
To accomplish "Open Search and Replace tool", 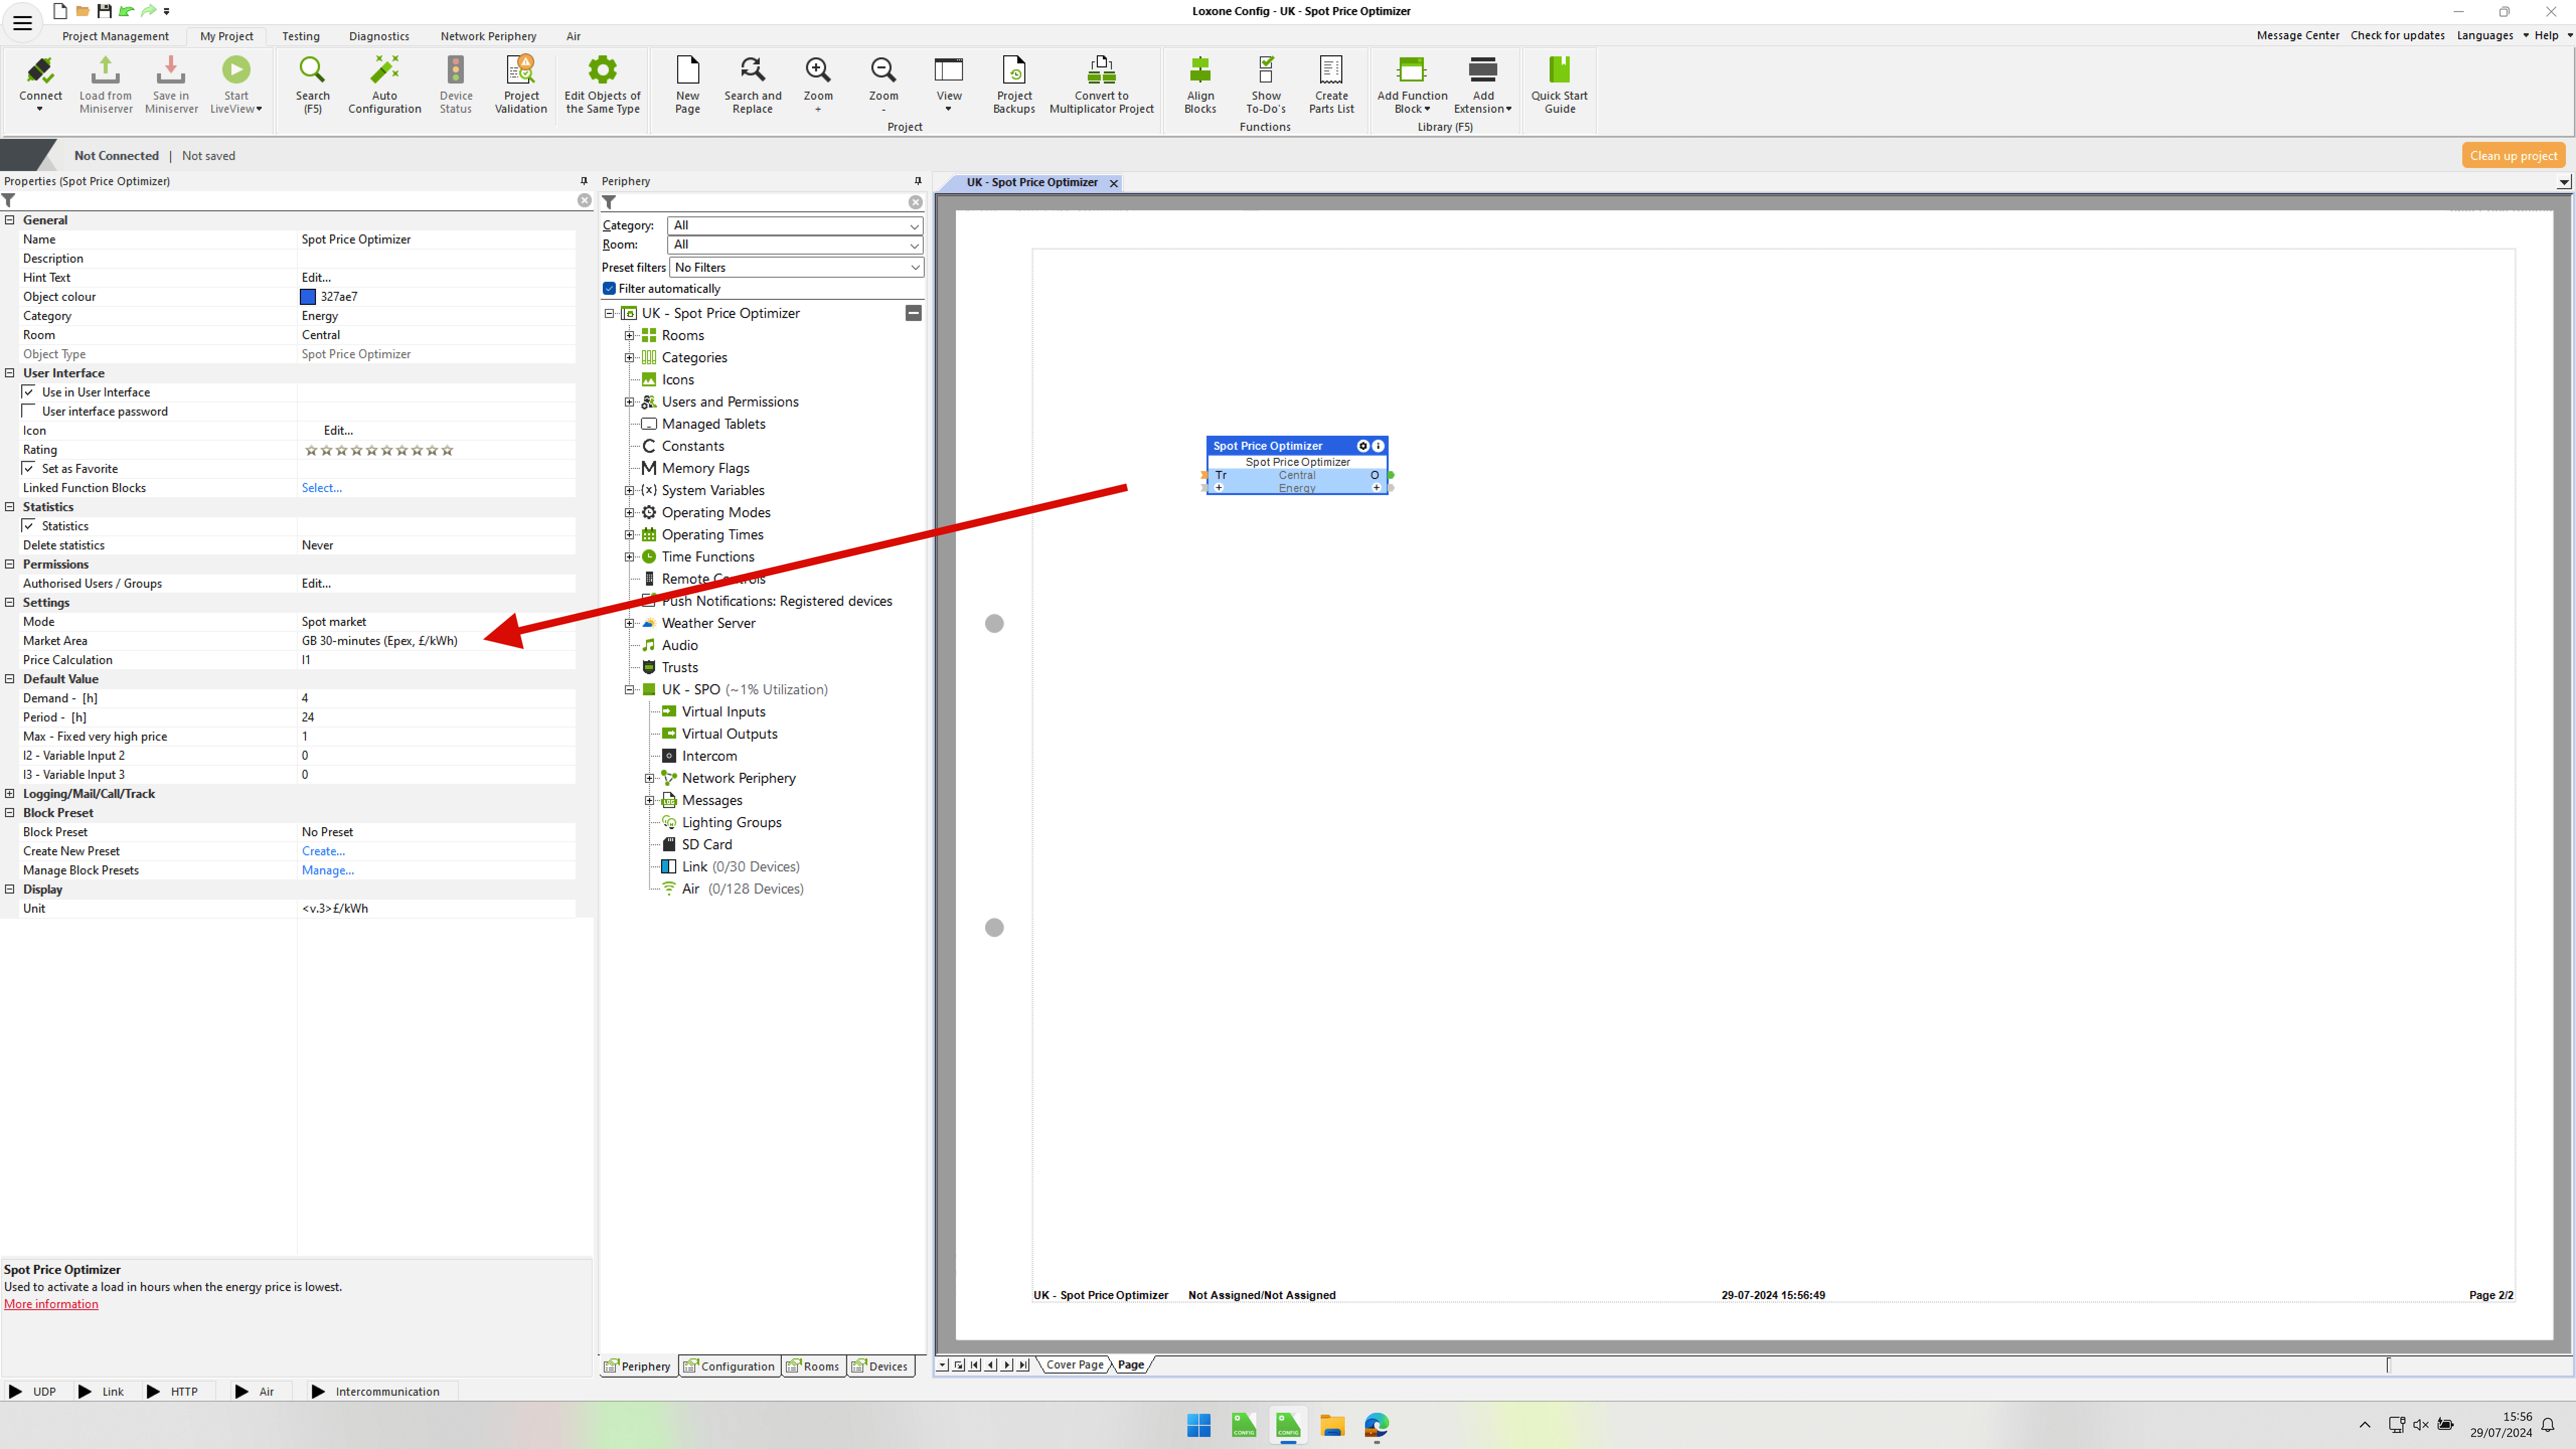I will [x=752, y=71].
